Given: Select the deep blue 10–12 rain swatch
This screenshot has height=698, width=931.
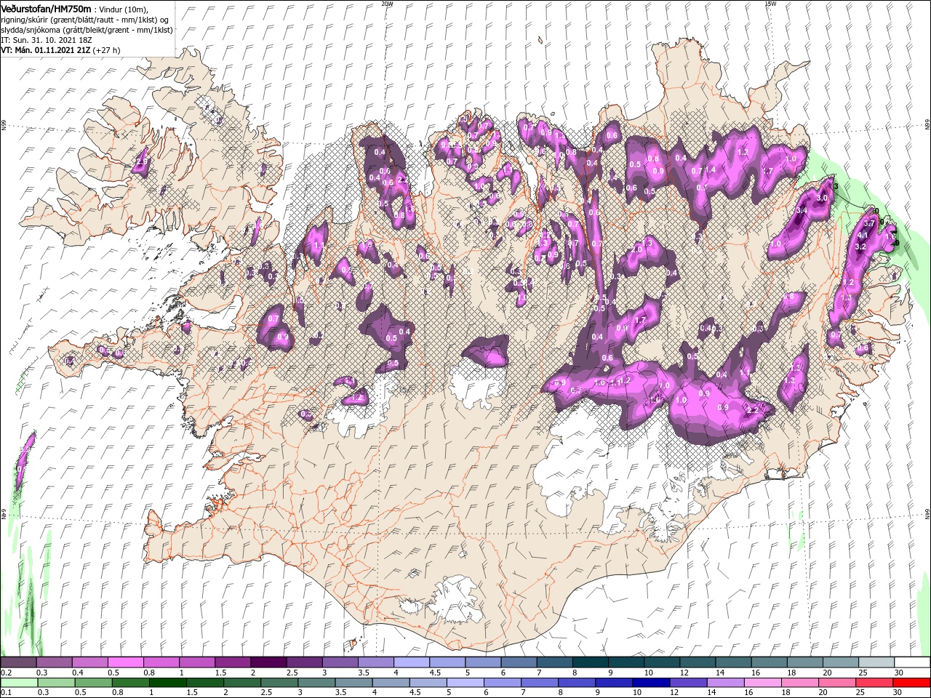Looking at the screenshot, I should tap(651, 683).
